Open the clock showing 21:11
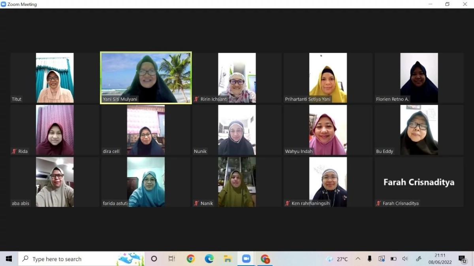Screen dimensions: 474x266 coord(440,259)
